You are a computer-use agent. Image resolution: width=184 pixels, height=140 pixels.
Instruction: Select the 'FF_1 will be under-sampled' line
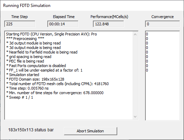click(45, 70)
